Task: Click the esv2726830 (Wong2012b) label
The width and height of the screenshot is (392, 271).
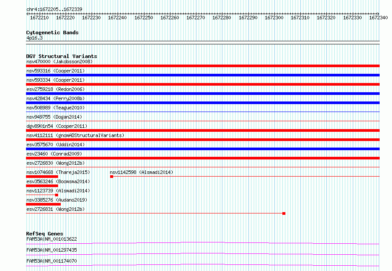Action: coord(55,163)
